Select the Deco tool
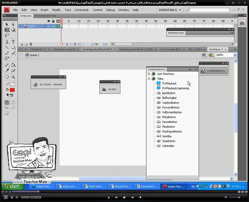The height and width of the screenshot is (202, 249). click(x=7, y=58)
